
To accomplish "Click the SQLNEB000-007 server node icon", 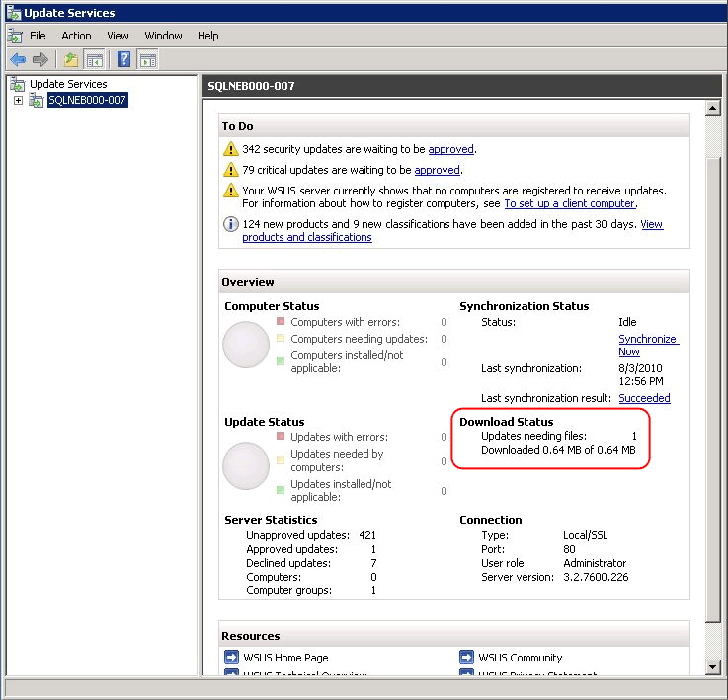I will click(x=37, y=100).
